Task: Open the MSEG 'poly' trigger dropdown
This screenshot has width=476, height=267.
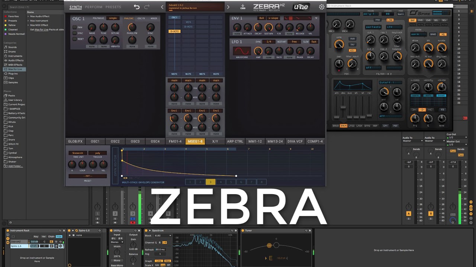Action: coord(98,153)
